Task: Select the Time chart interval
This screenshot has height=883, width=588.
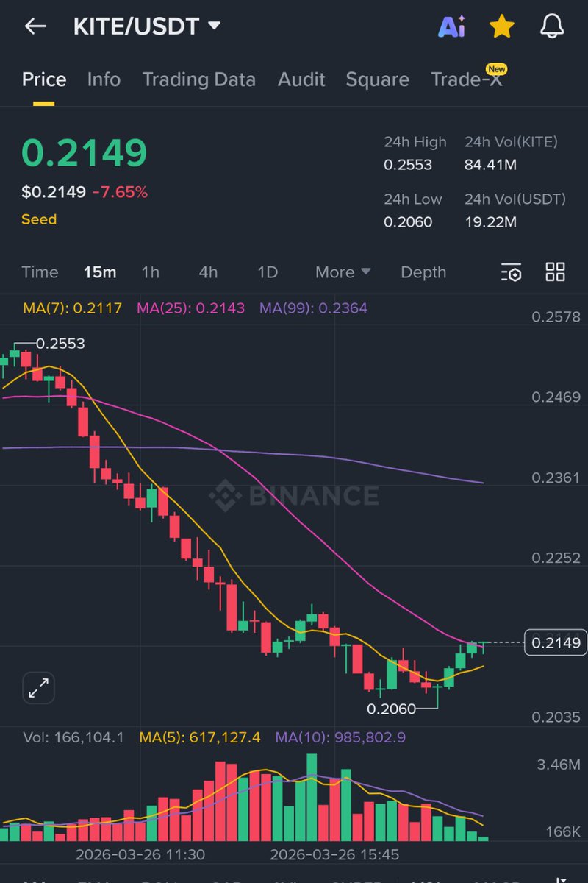Action: 40,272
